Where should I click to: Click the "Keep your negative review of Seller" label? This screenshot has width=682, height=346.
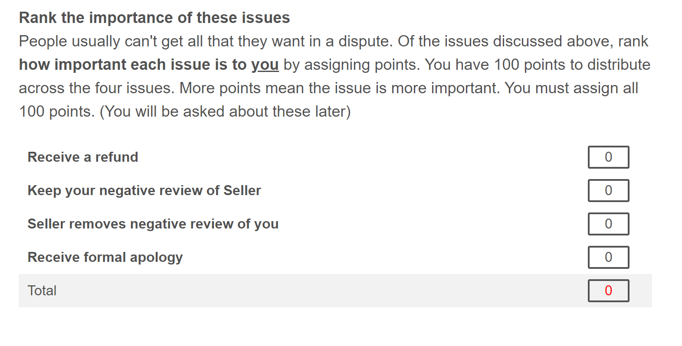pyautogui.click(x=144, y=190)
